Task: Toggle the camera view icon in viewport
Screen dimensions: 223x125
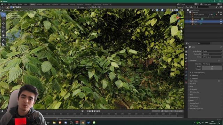Action: (x=182, y=31)
